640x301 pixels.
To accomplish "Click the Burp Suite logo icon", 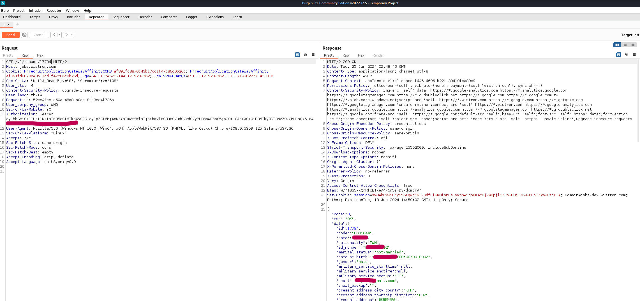I will tap(3, 3).
